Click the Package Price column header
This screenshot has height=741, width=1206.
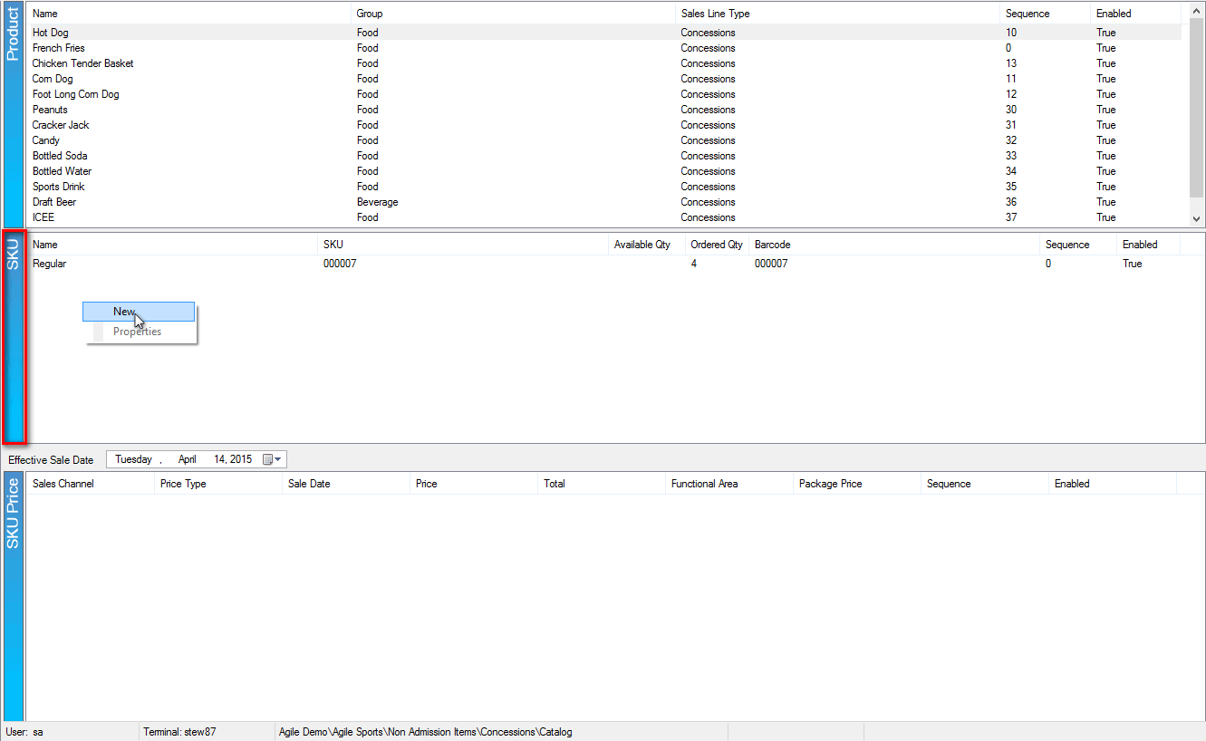857,484
